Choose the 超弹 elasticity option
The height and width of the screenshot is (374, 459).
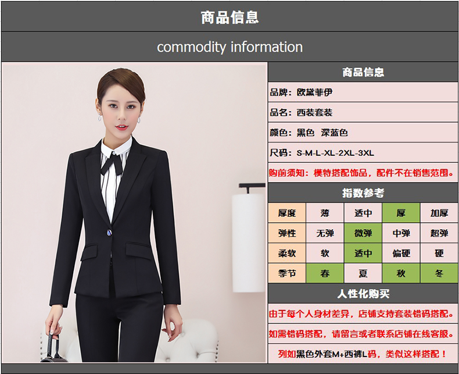click(x=439, y=233)
